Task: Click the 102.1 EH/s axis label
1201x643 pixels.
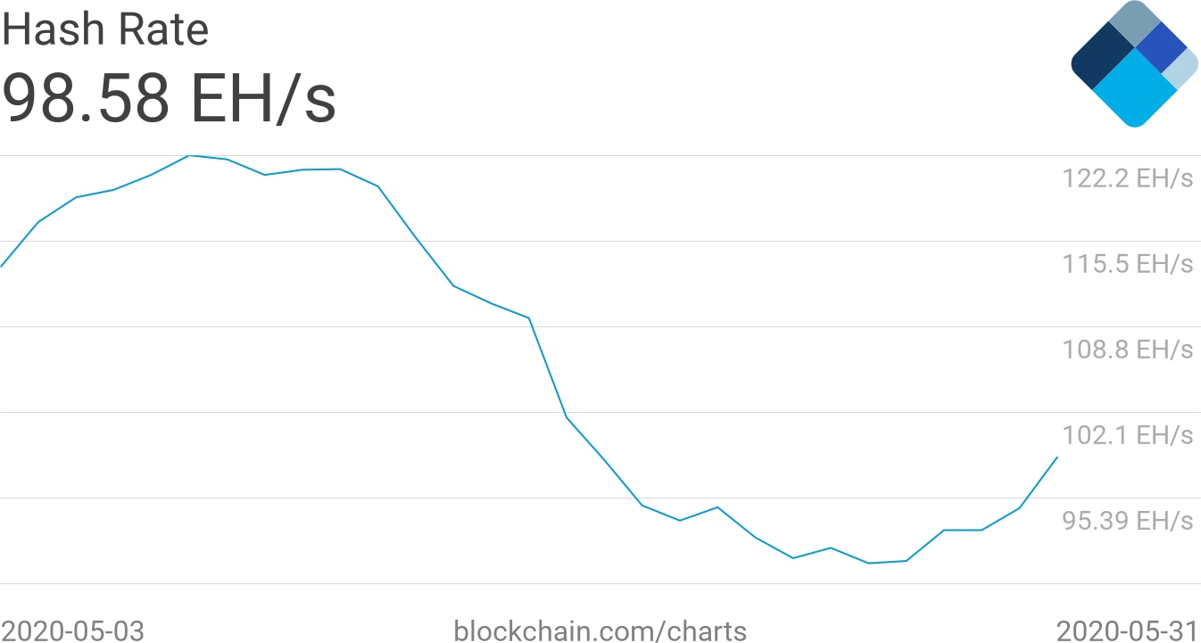Action: (1127, 435)
